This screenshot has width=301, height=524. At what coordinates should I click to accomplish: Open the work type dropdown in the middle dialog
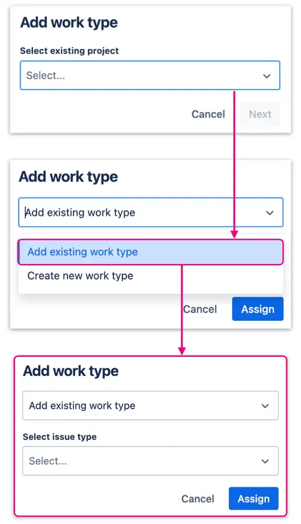coord(150,212)
